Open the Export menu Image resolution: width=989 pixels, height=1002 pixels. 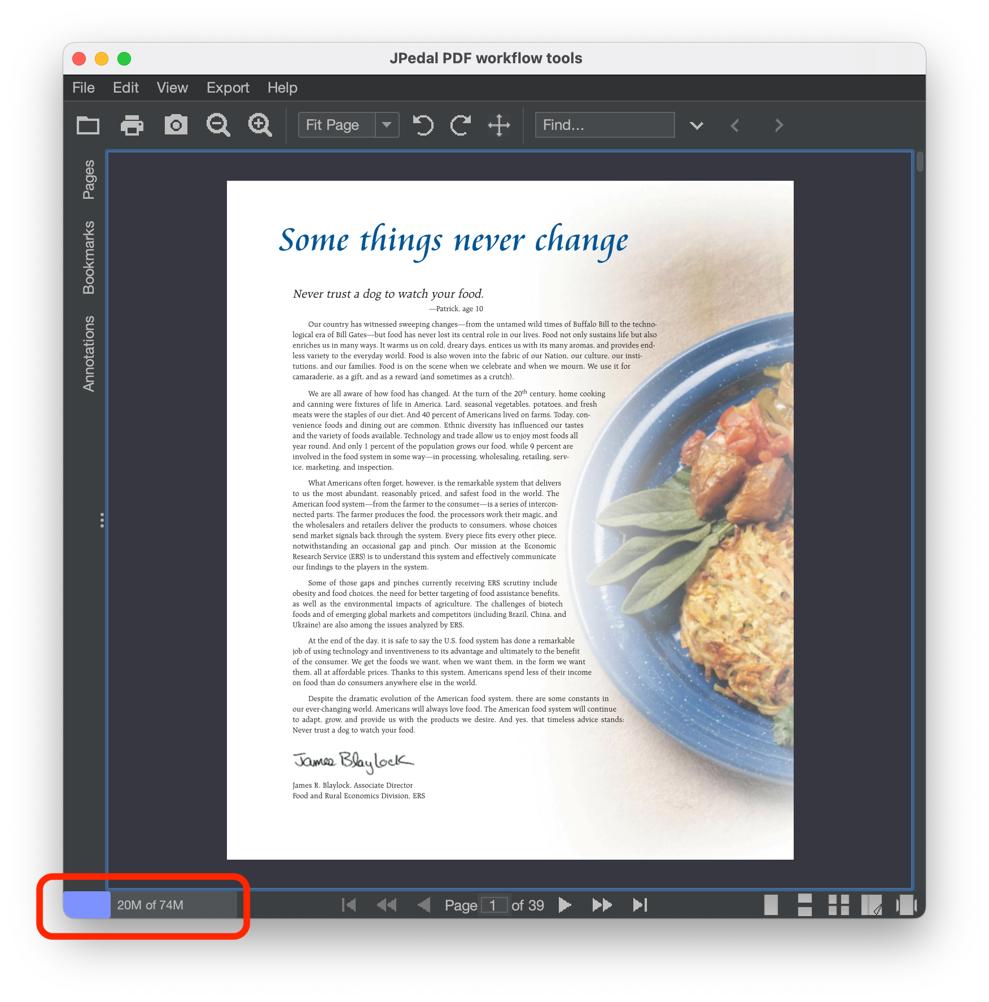click(227, 88)
